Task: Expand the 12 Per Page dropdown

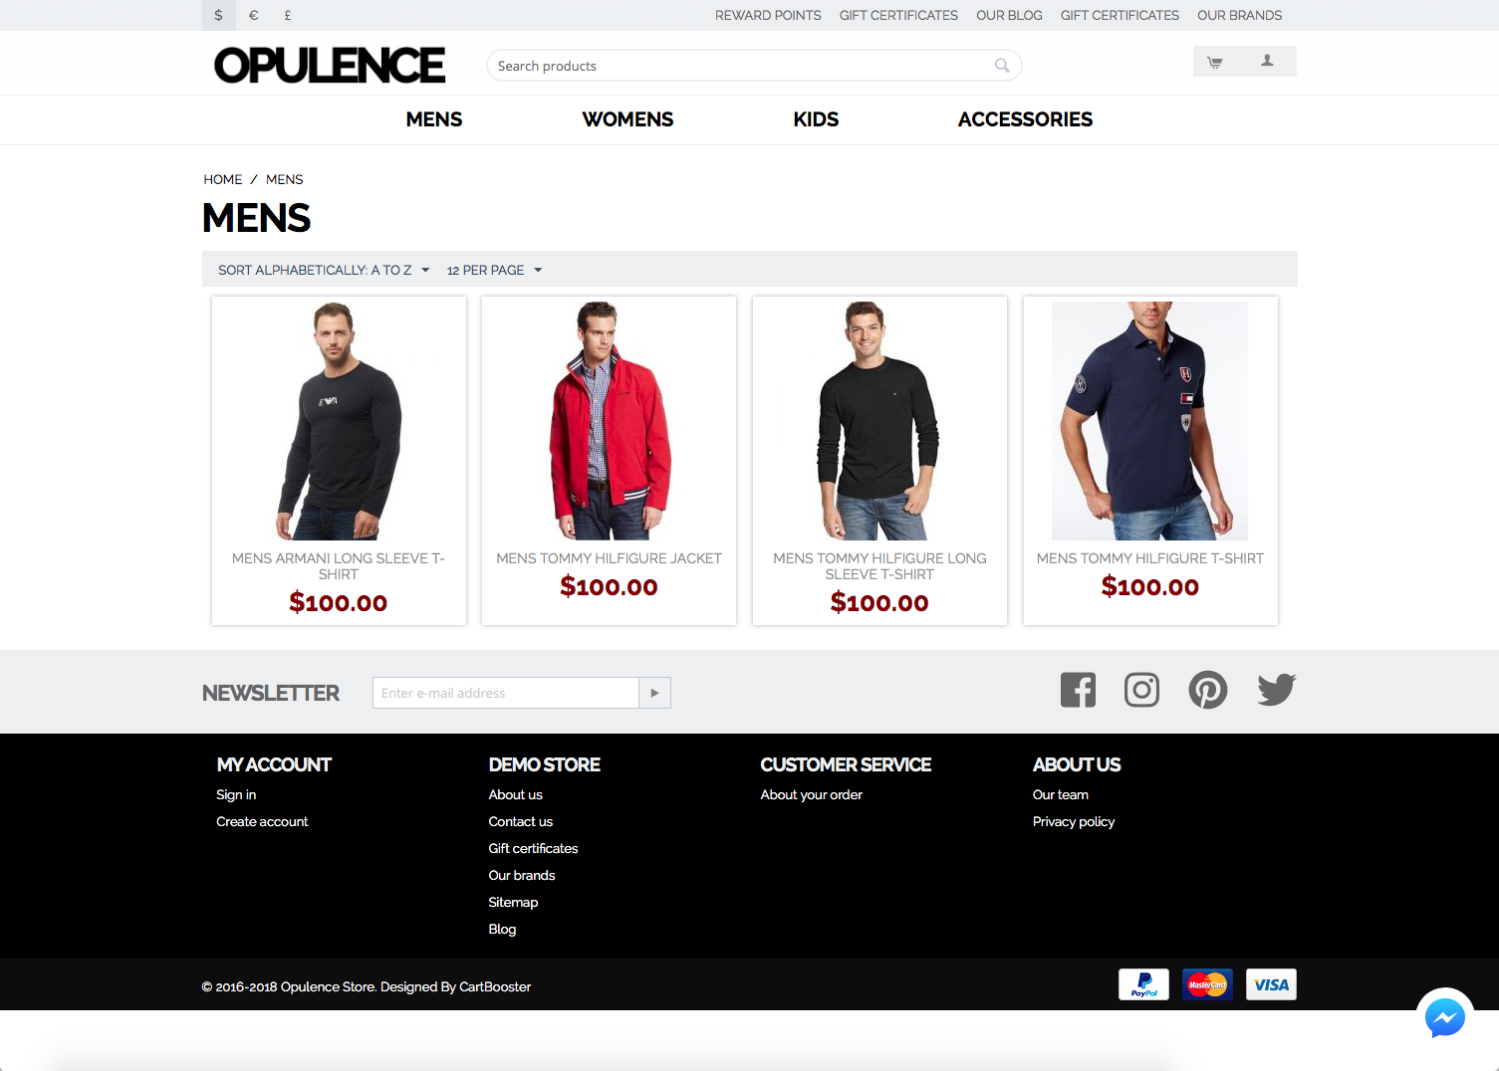Action: coord(494,270)
